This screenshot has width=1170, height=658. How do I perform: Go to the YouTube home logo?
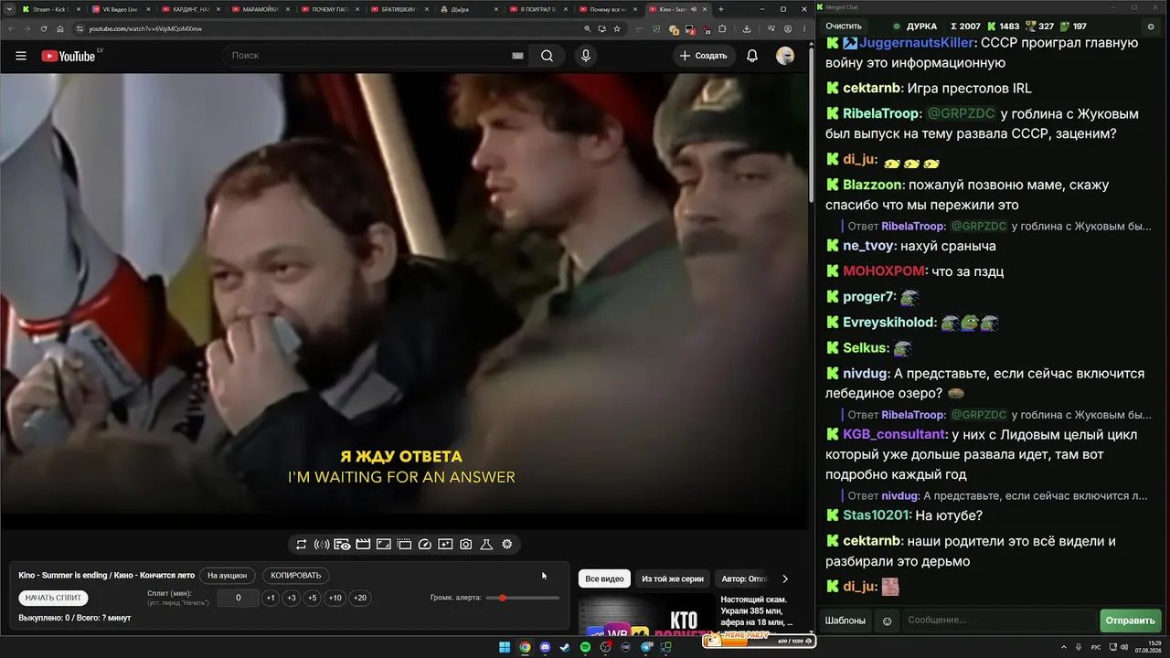(x=69, y=56)
